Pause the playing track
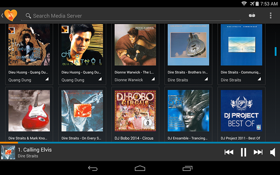This screenshot has width=280, height=175. click(243, 152)
